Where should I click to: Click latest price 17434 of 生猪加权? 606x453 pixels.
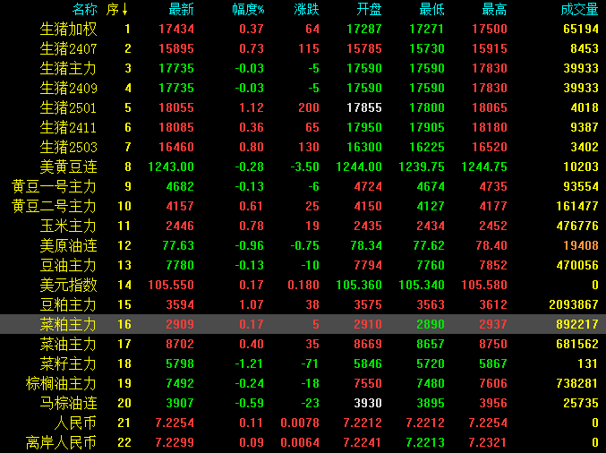176,29
